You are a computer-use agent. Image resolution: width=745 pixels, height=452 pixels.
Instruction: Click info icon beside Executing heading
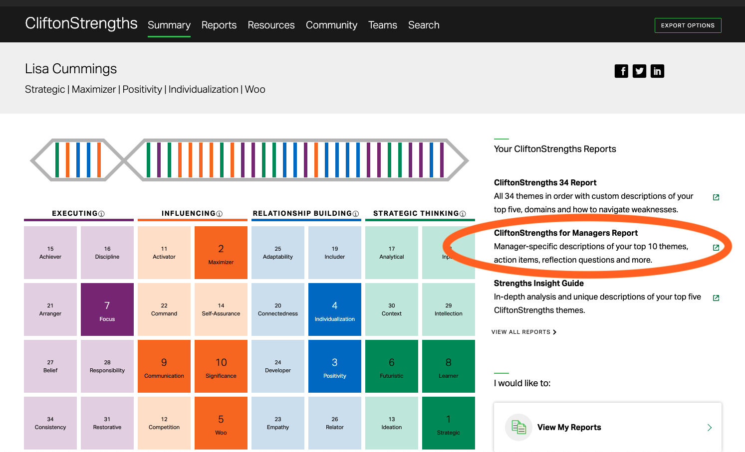point(101,214)
